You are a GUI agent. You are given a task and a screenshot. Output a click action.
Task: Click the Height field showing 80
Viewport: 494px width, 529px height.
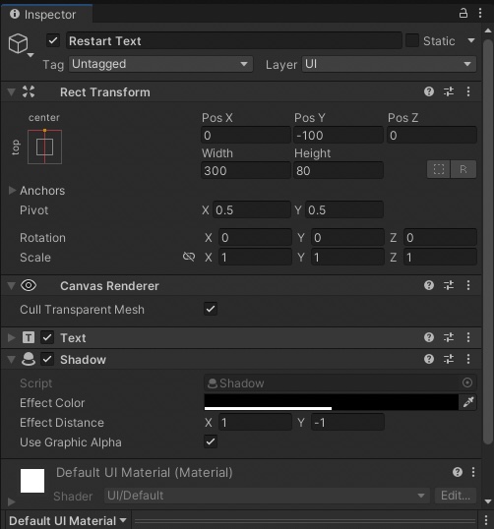point(339,170)
